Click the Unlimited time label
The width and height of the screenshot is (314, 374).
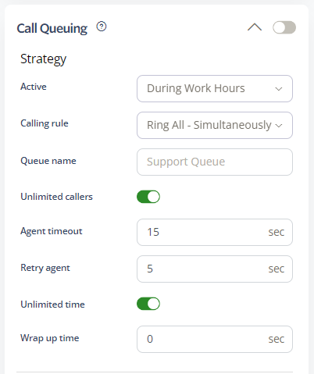click(52, 304)
